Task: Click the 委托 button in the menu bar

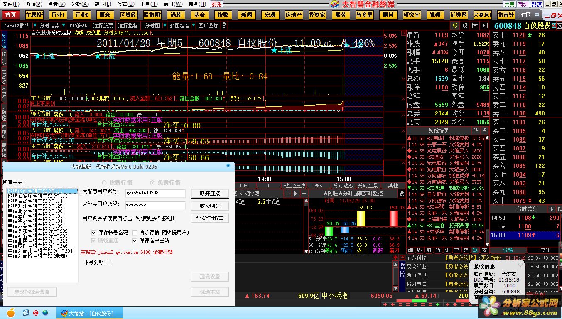Action: 216,4
